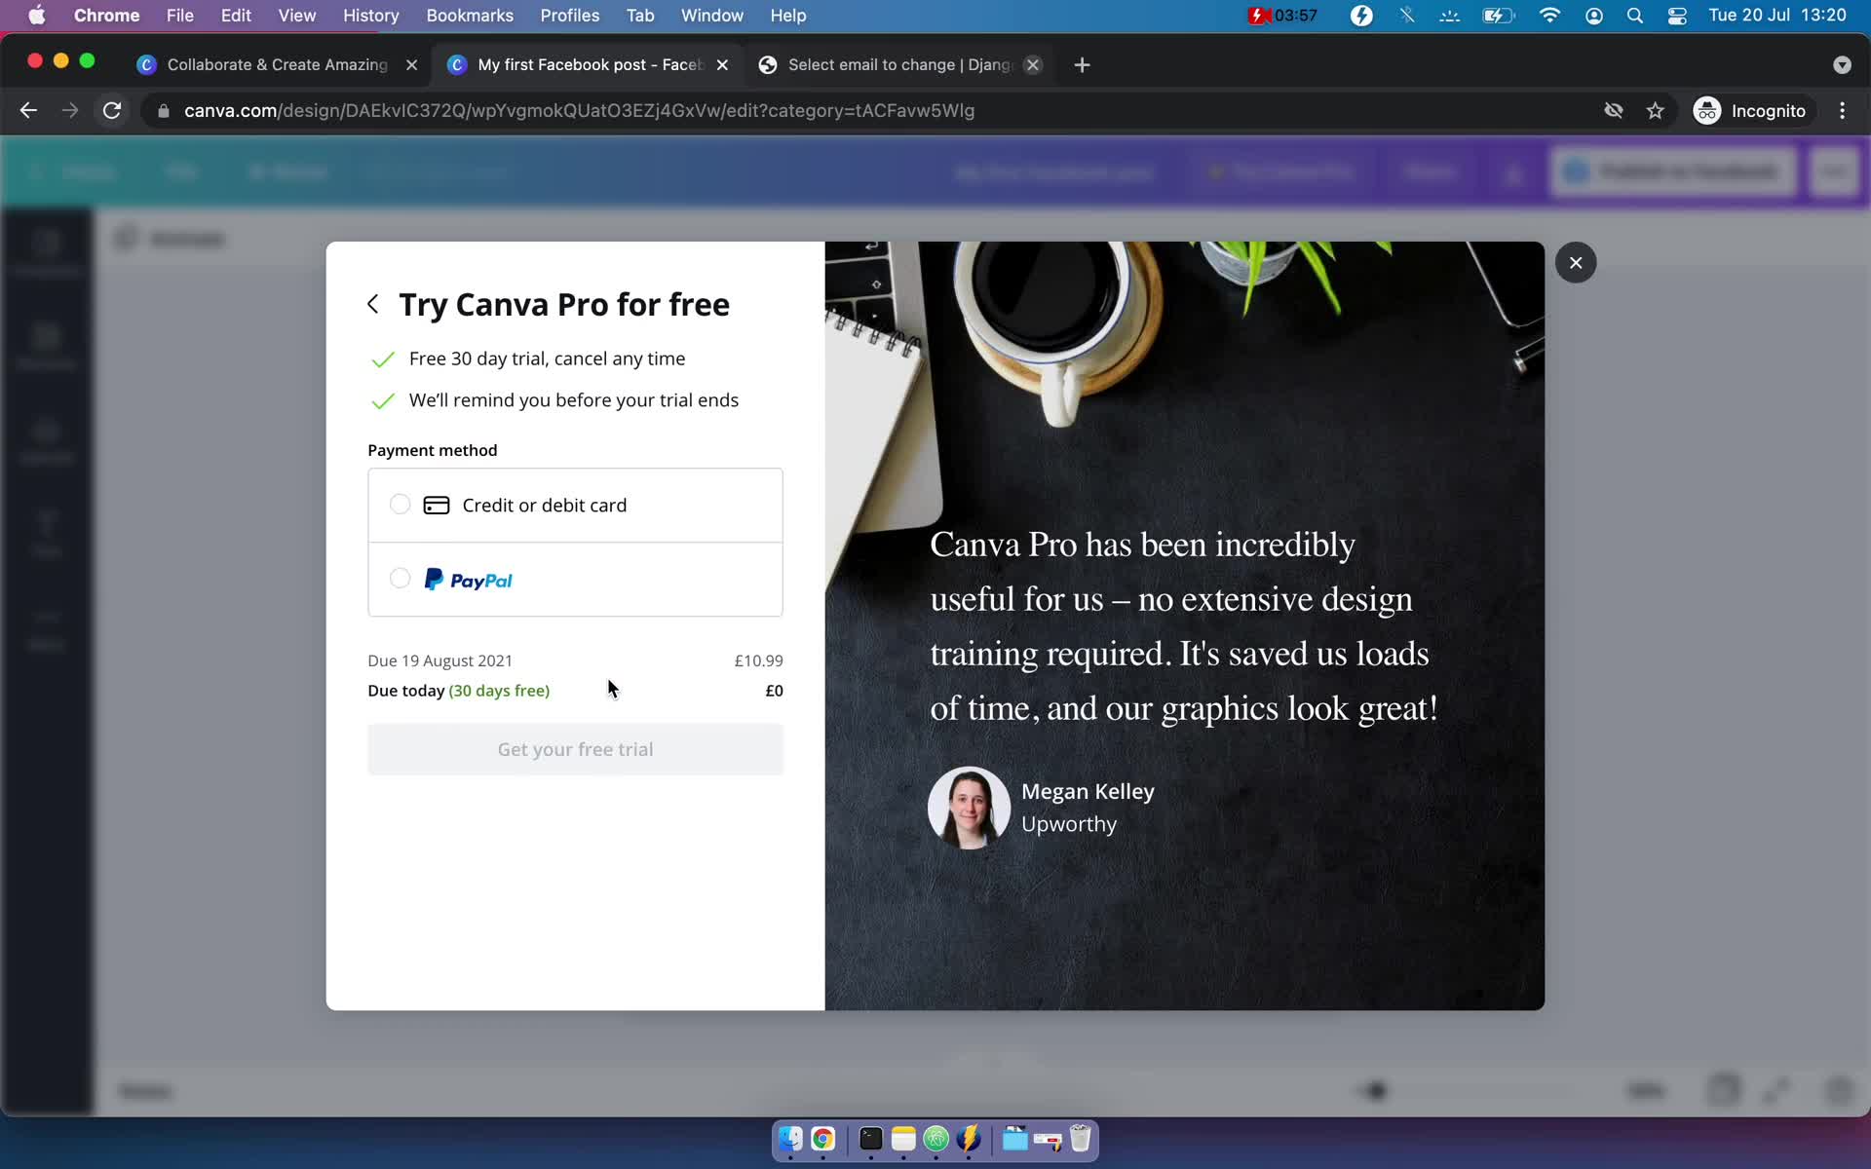Open Control Center icon in menu bar

pos(1677,16)
